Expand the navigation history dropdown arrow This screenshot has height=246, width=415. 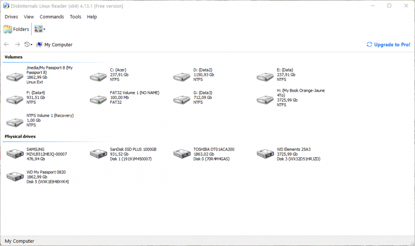(31, 45)
